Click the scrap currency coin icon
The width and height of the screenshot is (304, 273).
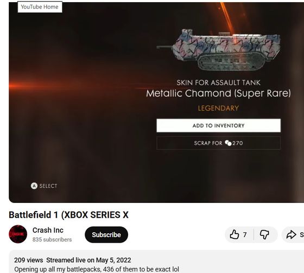pos(228,143)
